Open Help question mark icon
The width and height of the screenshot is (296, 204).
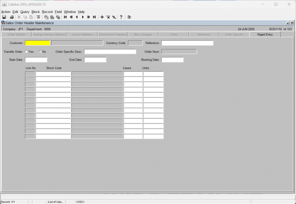121,17
